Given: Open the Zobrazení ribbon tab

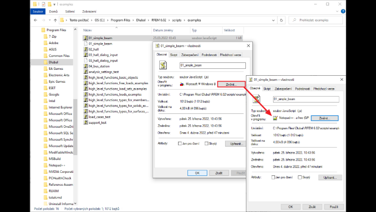Looking at the screenshot, I should pos(89,11).
